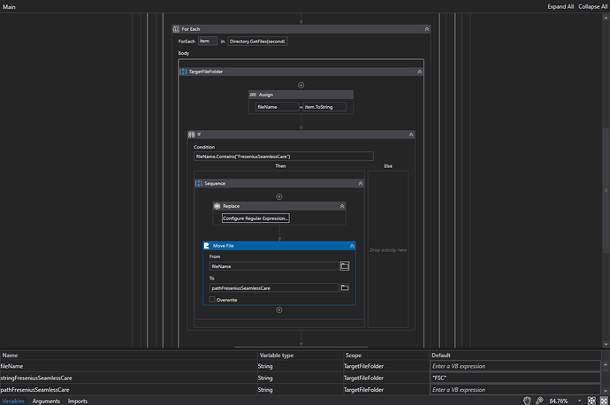This screenshot has width=610, height=405.
Task: Collapse the If activity
Action: tap(411, 134)
